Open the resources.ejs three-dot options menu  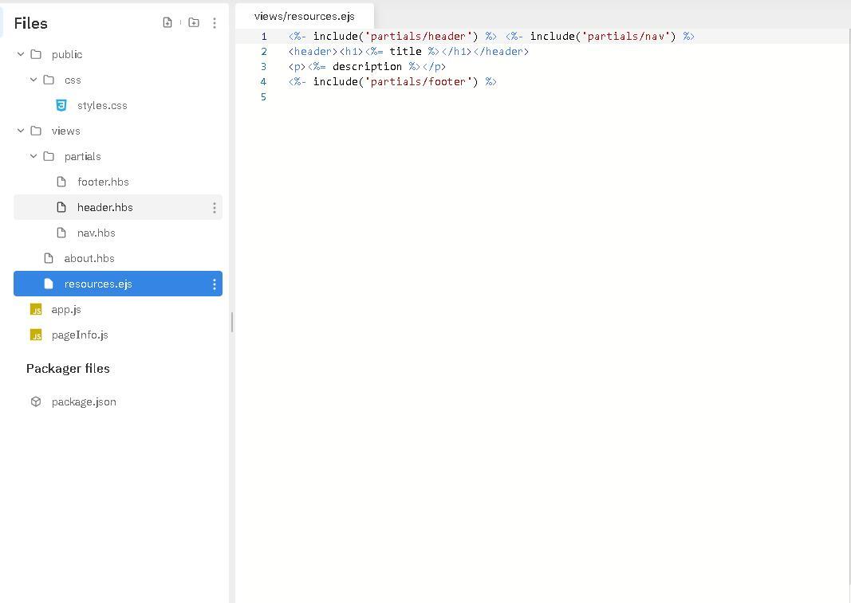(x=215, y=284)
